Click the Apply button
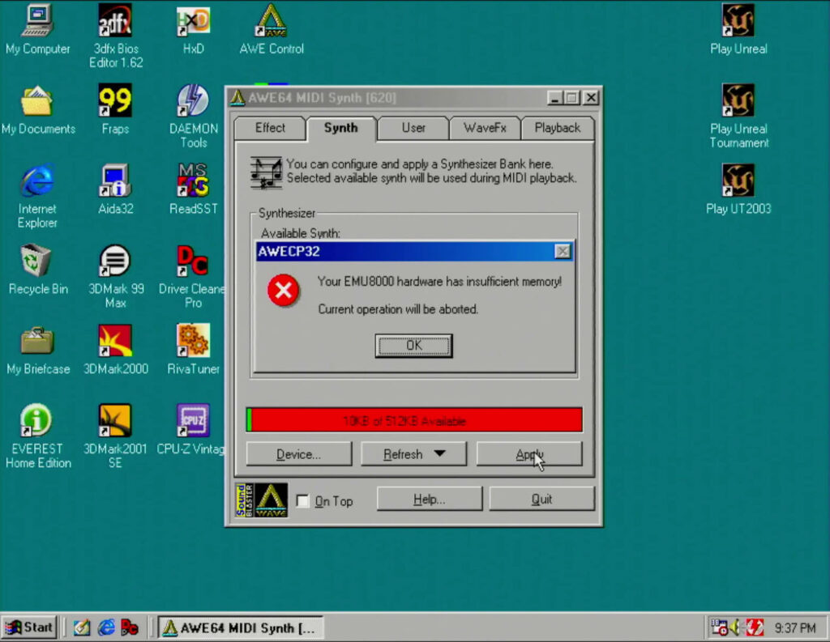Viewport: 830px width, 642px height. tap(529, 454)
